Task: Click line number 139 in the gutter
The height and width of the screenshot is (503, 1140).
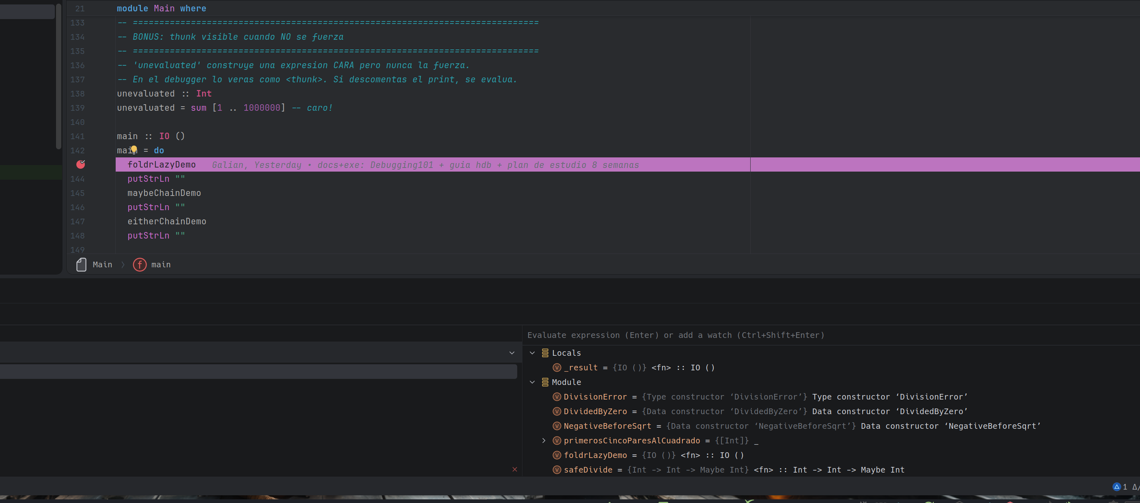Action: [77, 108]
